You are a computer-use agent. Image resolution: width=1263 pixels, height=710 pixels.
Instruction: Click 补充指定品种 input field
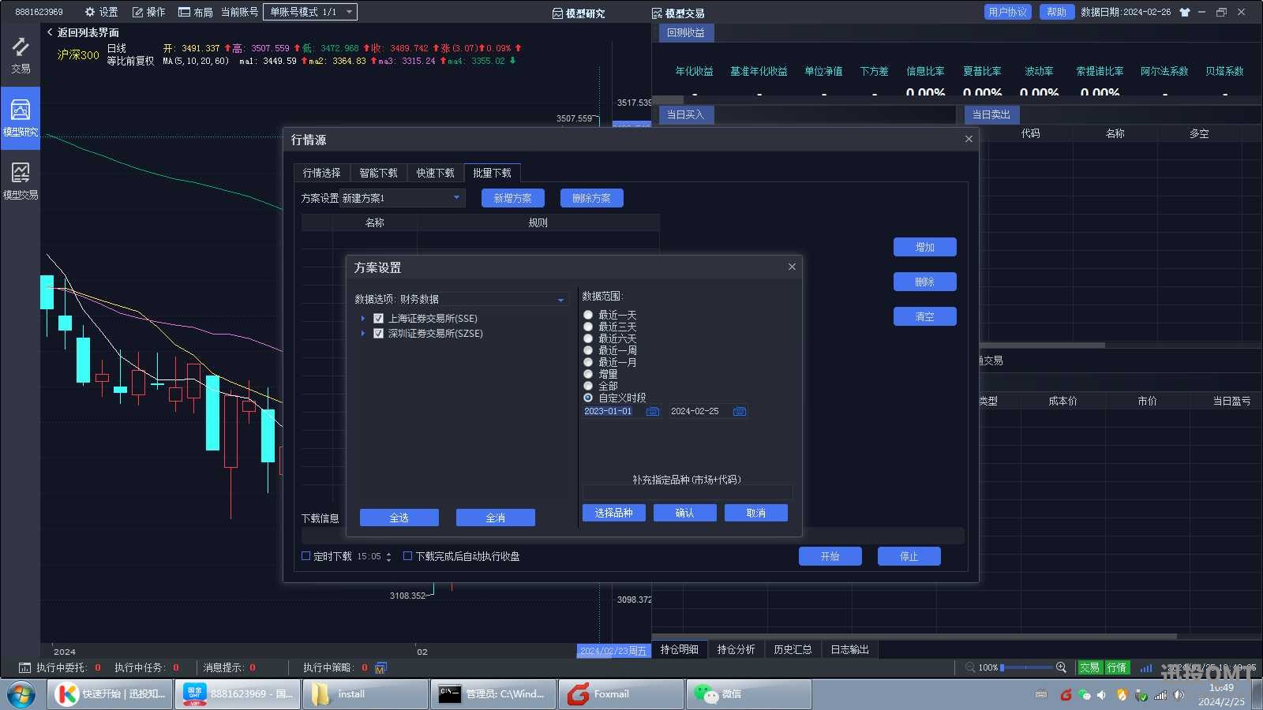point(688,492)
